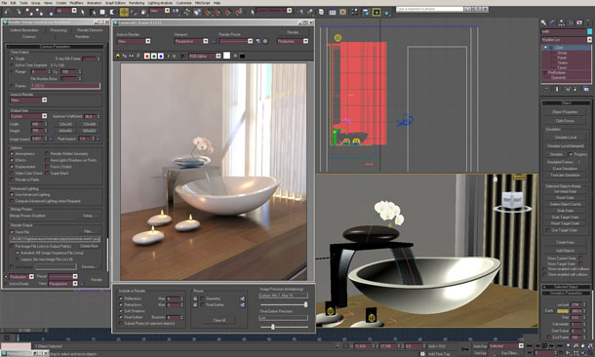Switch to the Indirect Illumination tab
This screenshot has width=595, height=357.
24,30
